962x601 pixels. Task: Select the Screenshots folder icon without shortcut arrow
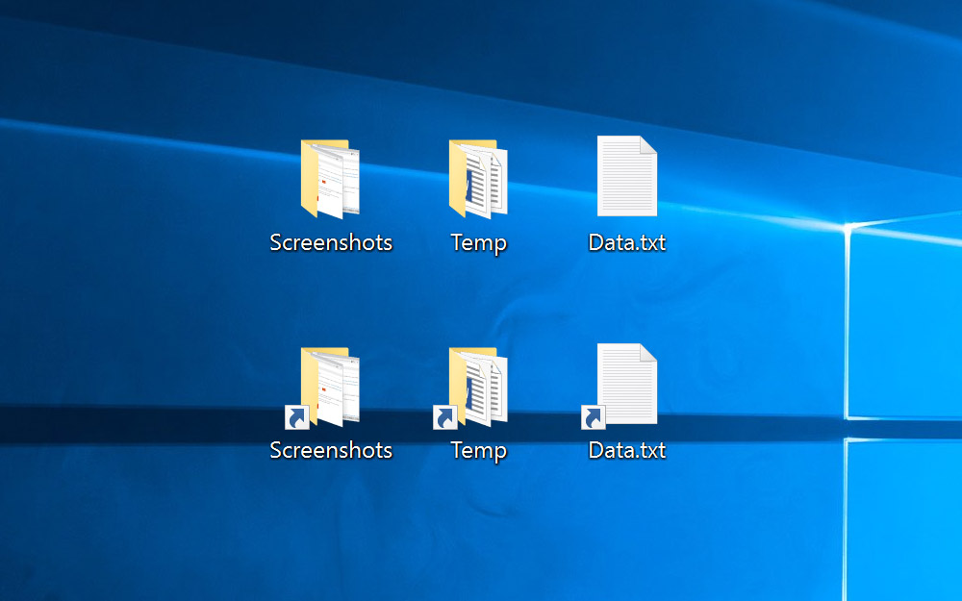(330, 179)
